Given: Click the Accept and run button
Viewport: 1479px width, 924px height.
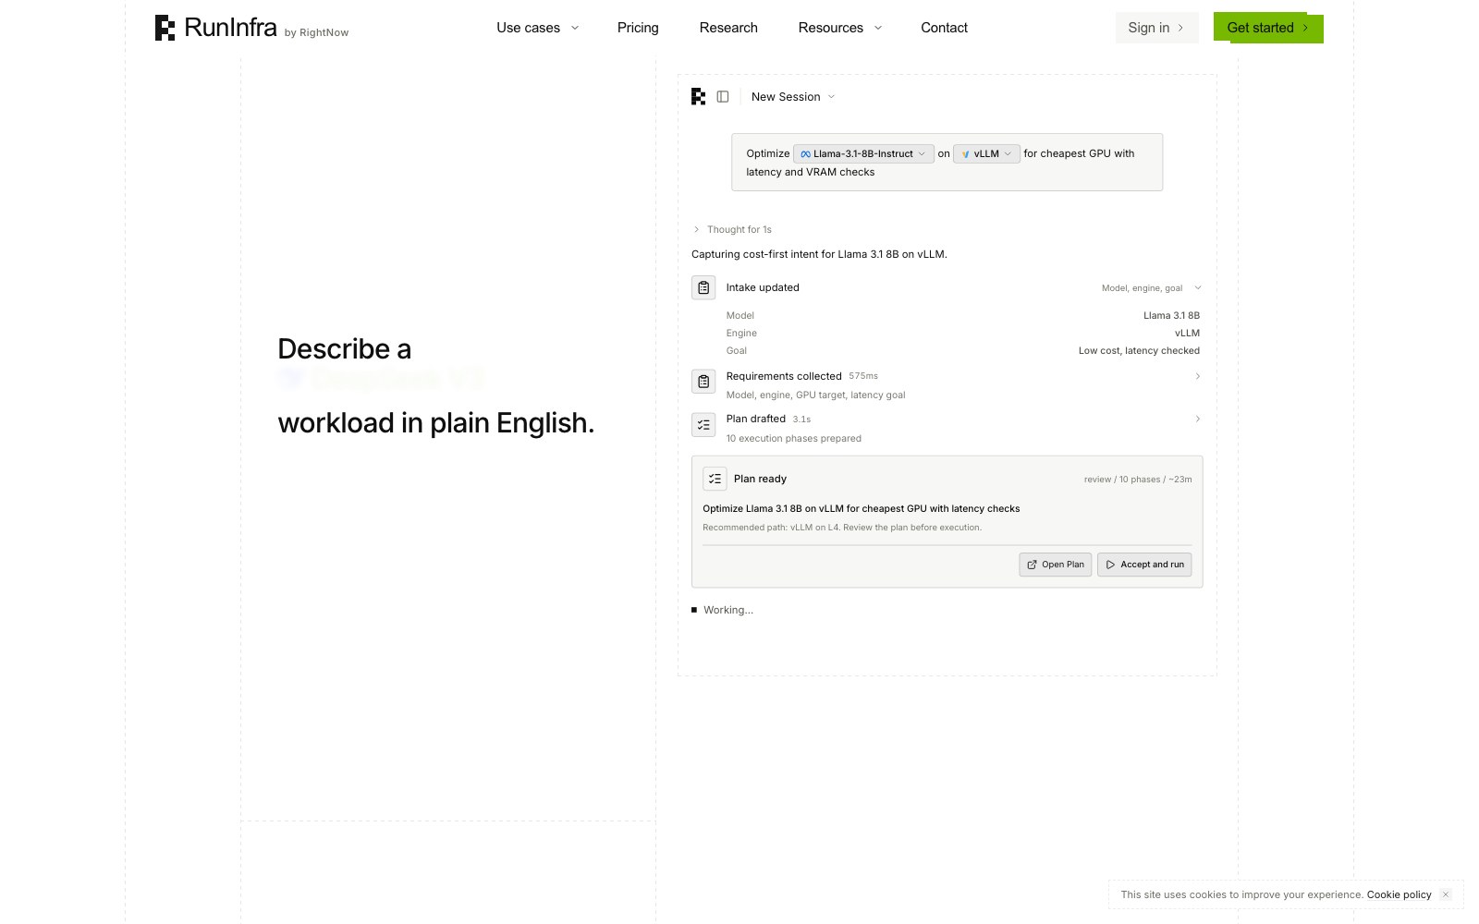Looking at the screenshot, I should (1144, 565).
